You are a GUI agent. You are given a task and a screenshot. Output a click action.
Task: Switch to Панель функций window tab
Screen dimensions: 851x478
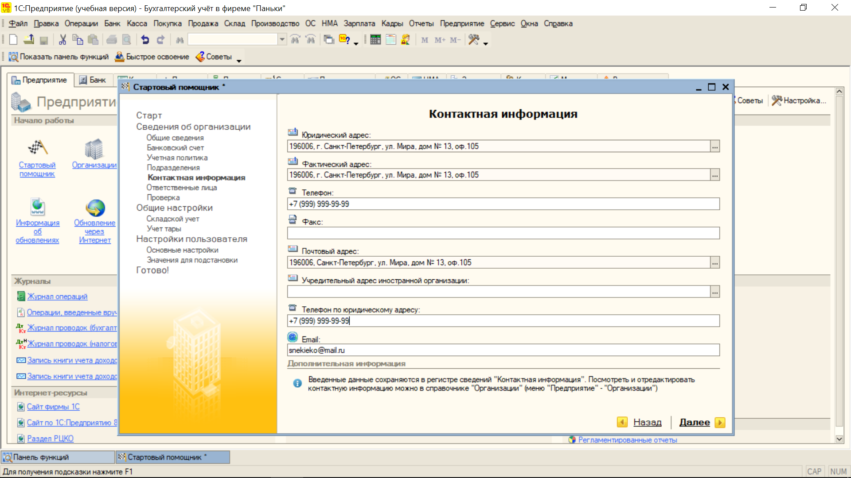coord(58,457)
